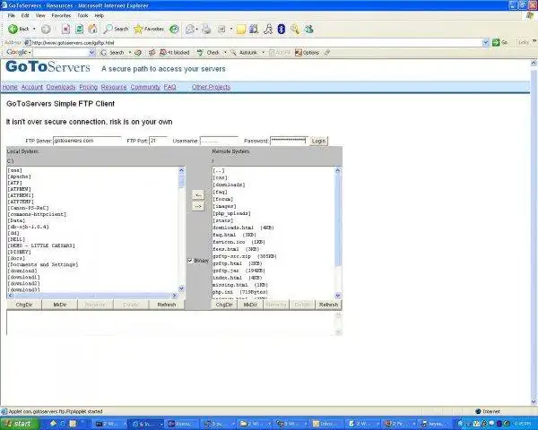This screenshot has width=538, height=430.
Task: Open the Mail toolbar icon
Action: click(x=190, y=30)
